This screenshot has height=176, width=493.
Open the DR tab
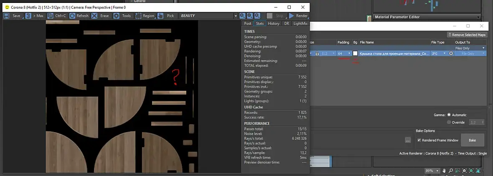287,23
